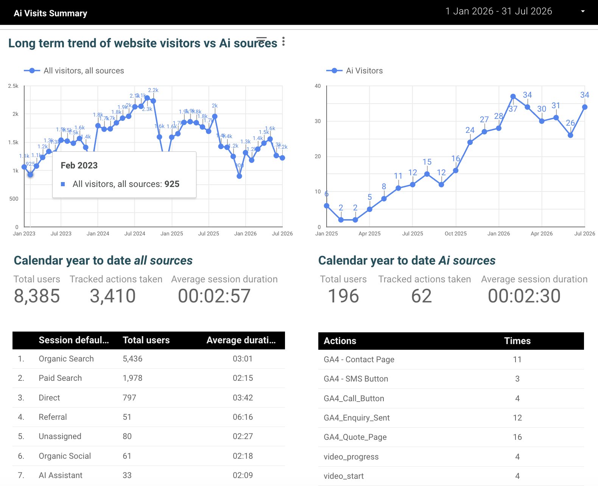Click the Direct channel row
The width and height of the screenshot is (598, 486).
pyautogui.click(x=149, y=398)
